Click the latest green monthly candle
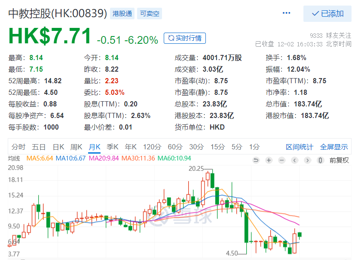The height and width of the screenshot is (260, 364). click(x=300, y=235)
